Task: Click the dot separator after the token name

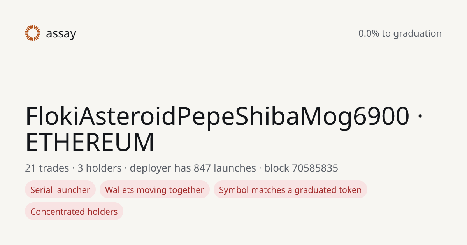Action: [x=419, y=117]
